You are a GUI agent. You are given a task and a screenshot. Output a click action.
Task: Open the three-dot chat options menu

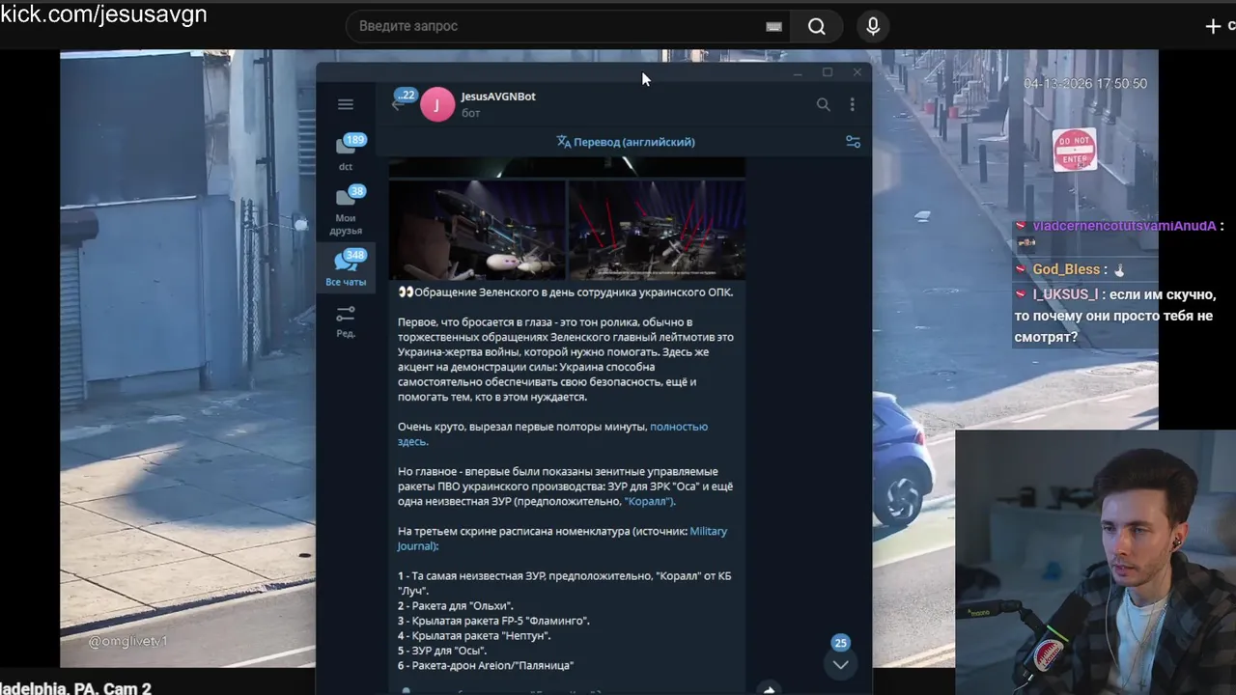pyautogui.click(x=852, y=104)
